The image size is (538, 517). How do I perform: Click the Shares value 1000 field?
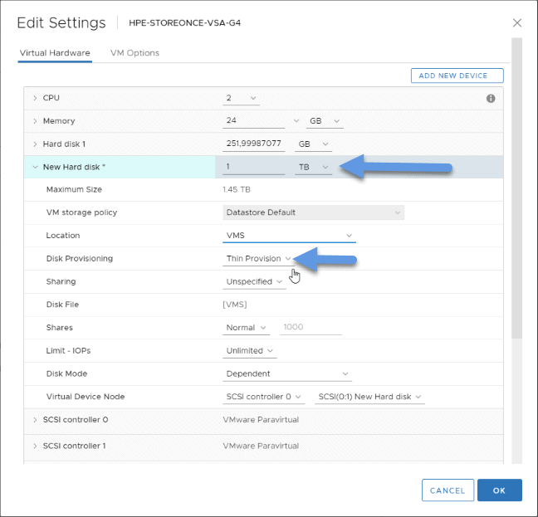[x=311, y=327]
